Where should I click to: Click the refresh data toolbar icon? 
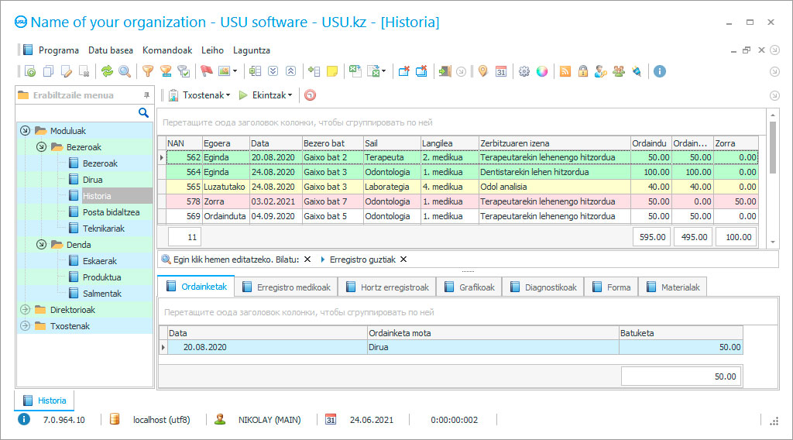click(x=107, y=71)
